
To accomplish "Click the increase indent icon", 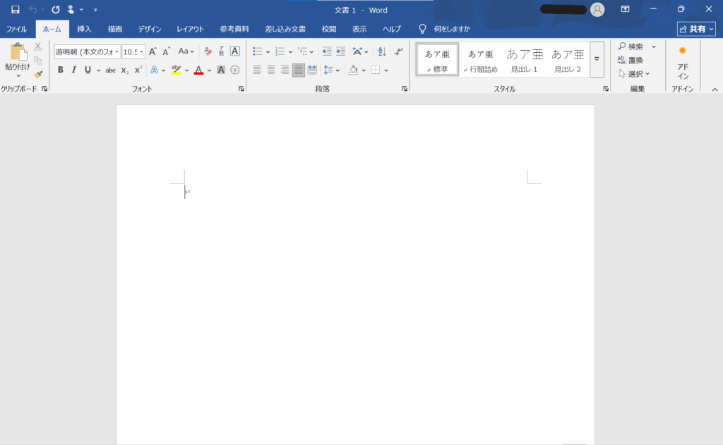I will pyautogui.click(x=341, y=51).
